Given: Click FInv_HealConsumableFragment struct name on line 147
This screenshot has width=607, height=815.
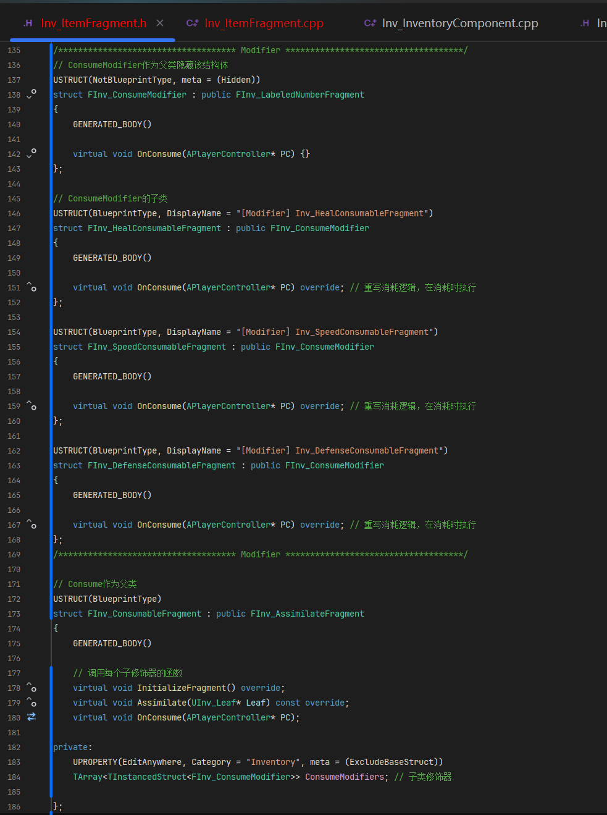Looking at the screenshot, I should click(x=154, y=228).
